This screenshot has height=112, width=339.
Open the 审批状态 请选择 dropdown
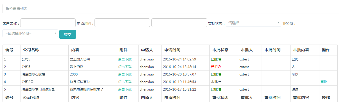[253, 23]
